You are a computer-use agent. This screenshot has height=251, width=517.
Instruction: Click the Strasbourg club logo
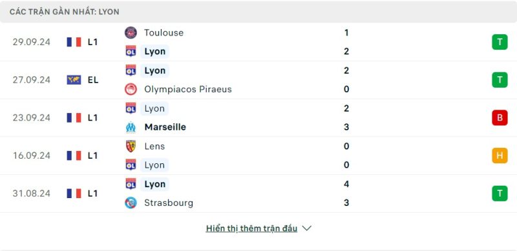tap(131, 203)
